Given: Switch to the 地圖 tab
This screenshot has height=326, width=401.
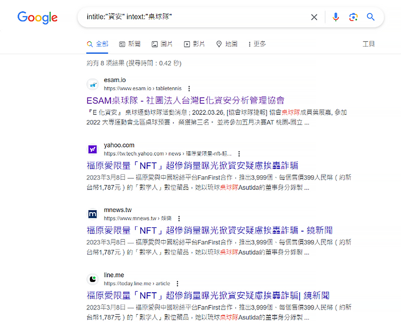Looking at the screenshot, I should click(x=227, y=44).
